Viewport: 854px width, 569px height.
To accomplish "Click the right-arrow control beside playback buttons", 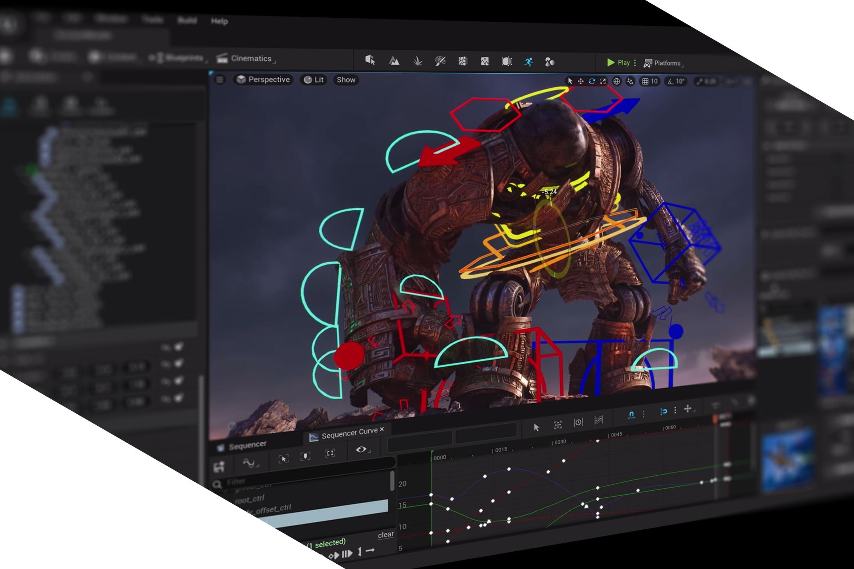I will click(x=369, y=551).
